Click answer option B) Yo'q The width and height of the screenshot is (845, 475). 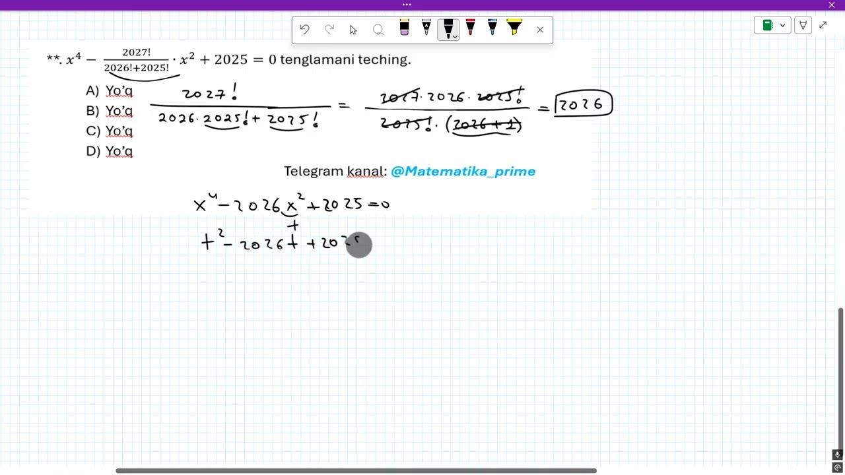click(x=109, y=111)
